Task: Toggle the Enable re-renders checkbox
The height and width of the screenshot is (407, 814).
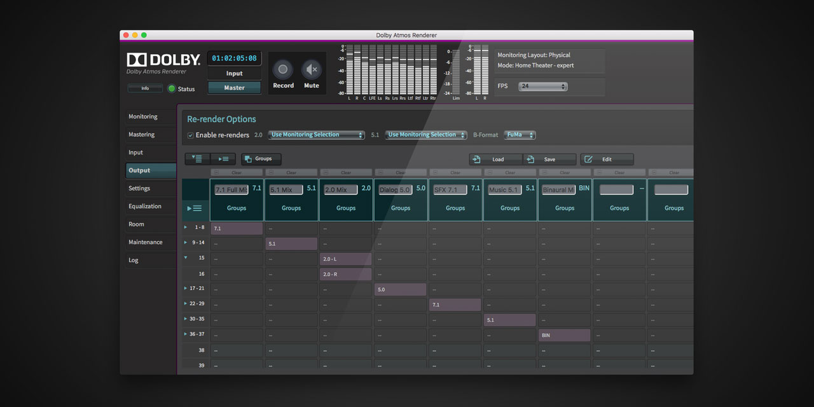Action: 190,135
